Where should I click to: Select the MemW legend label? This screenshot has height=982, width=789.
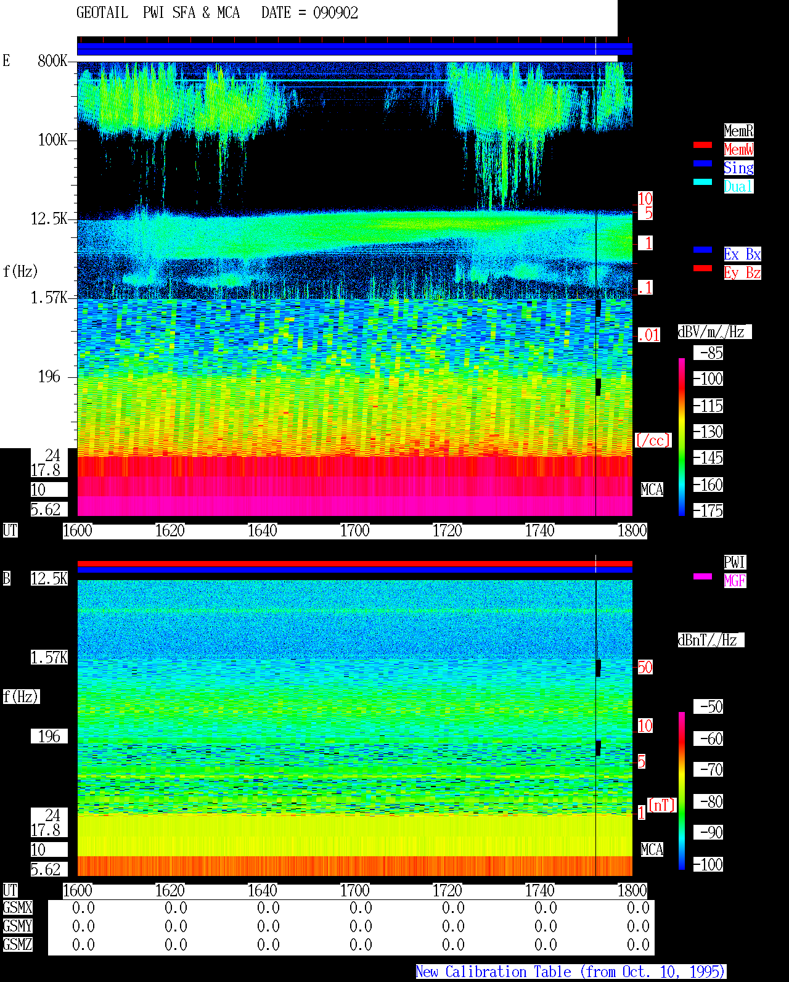(738, 149)
